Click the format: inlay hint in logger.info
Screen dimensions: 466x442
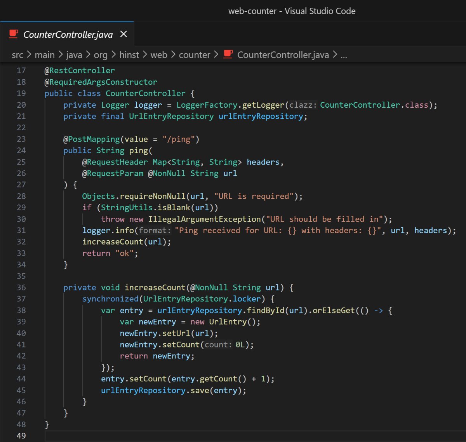pyautogui.click(x=155, y=231)
